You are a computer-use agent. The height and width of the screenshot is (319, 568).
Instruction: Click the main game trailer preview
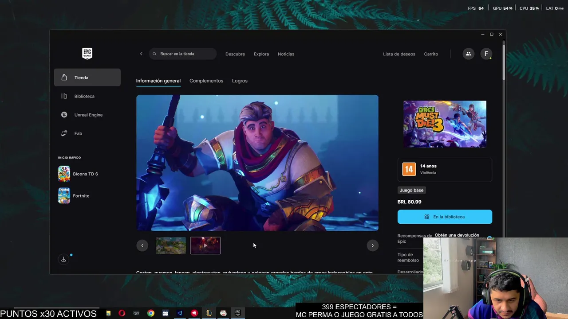tap(257, 163)
